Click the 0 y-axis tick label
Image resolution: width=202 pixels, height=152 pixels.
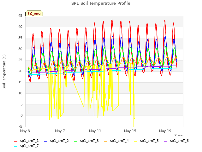(x=21, y=115)
